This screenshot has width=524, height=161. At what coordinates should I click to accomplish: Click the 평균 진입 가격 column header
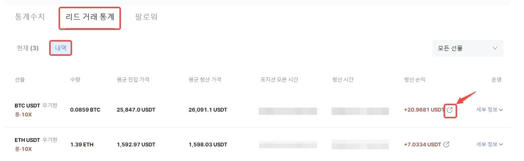tap(133, 80)
